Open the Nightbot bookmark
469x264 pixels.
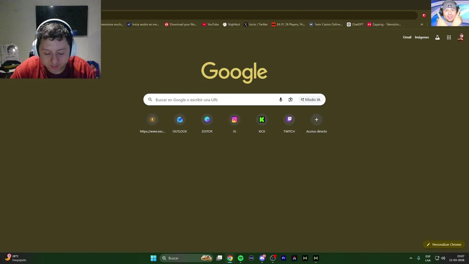tap(231, 25)
